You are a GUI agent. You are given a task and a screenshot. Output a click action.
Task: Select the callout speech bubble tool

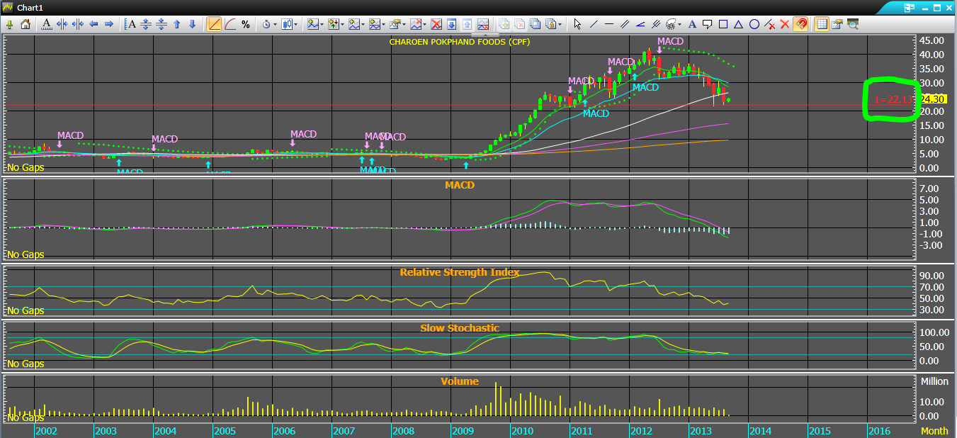coord(707,24)
